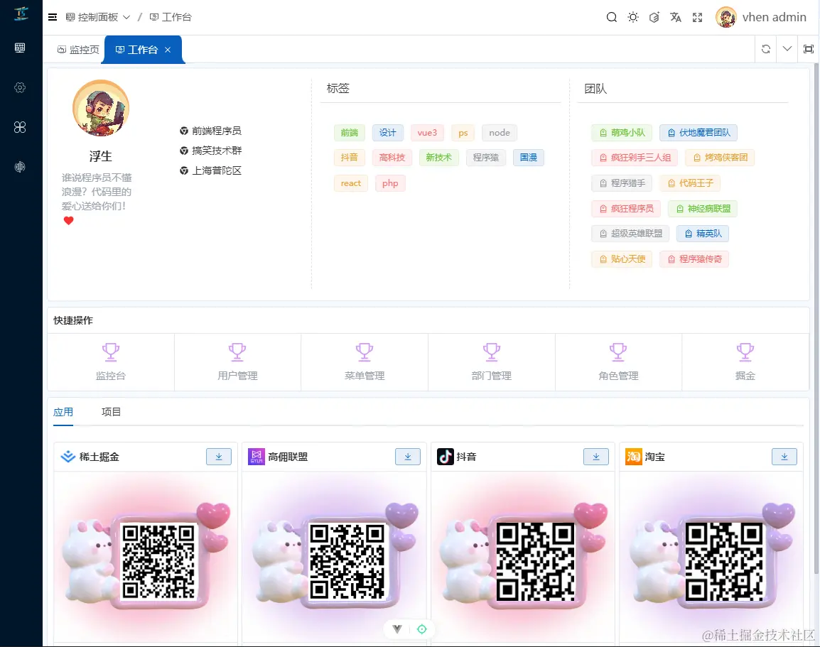Open theme settings cube icon
Image resolution: width=820 pixels, height=647 pixels.
coord(654,17)
